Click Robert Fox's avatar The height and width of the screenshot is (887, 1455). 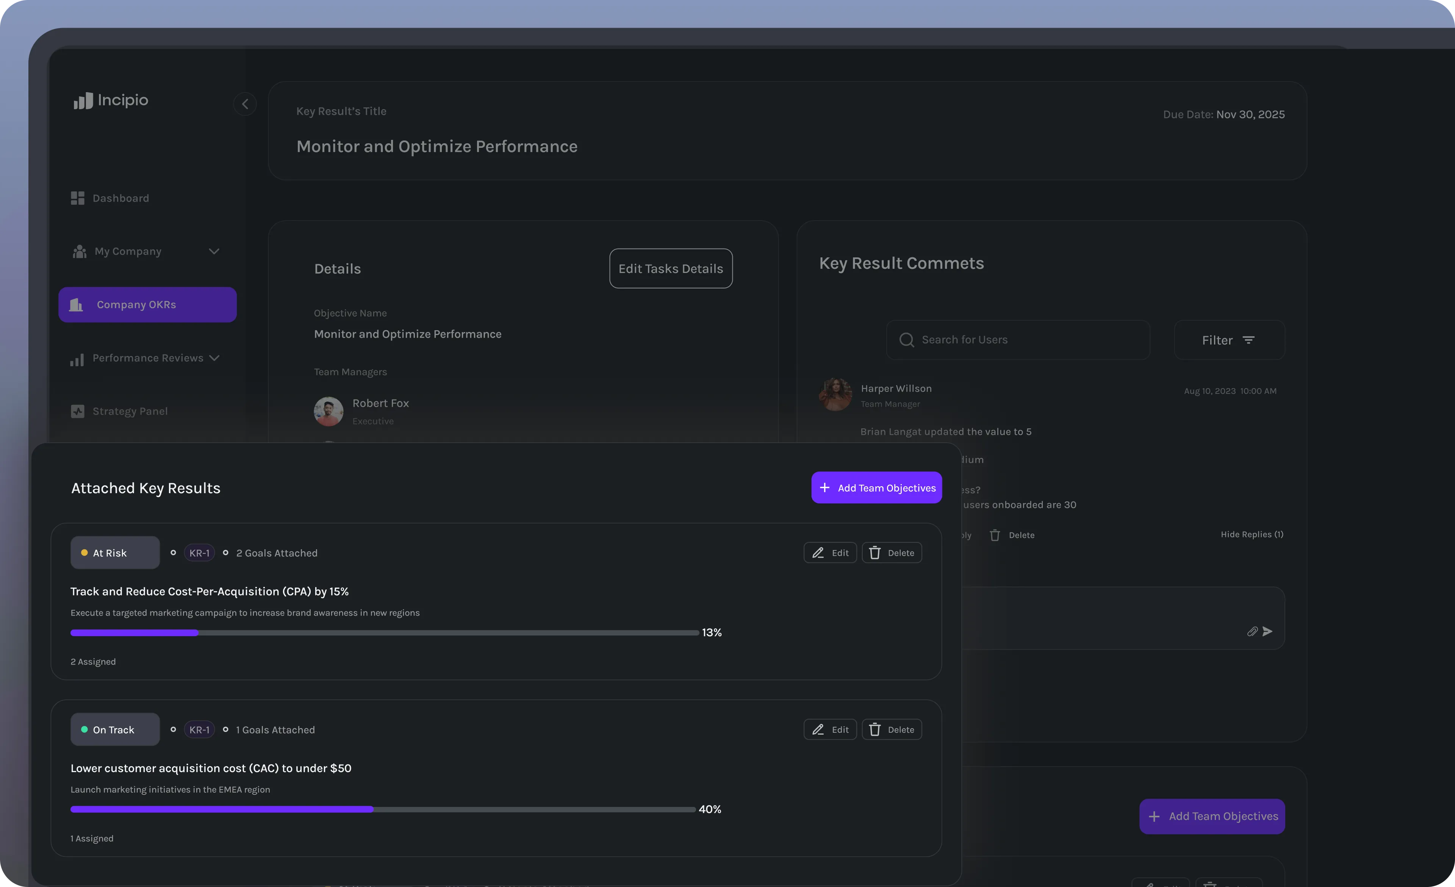click(x=328, y=411)
